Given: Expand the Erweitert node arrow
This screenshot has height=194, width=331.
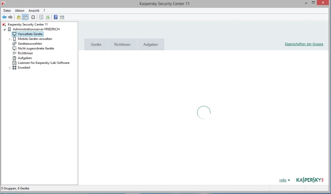Looking at the screenshot, I should (x=10, y=68).
